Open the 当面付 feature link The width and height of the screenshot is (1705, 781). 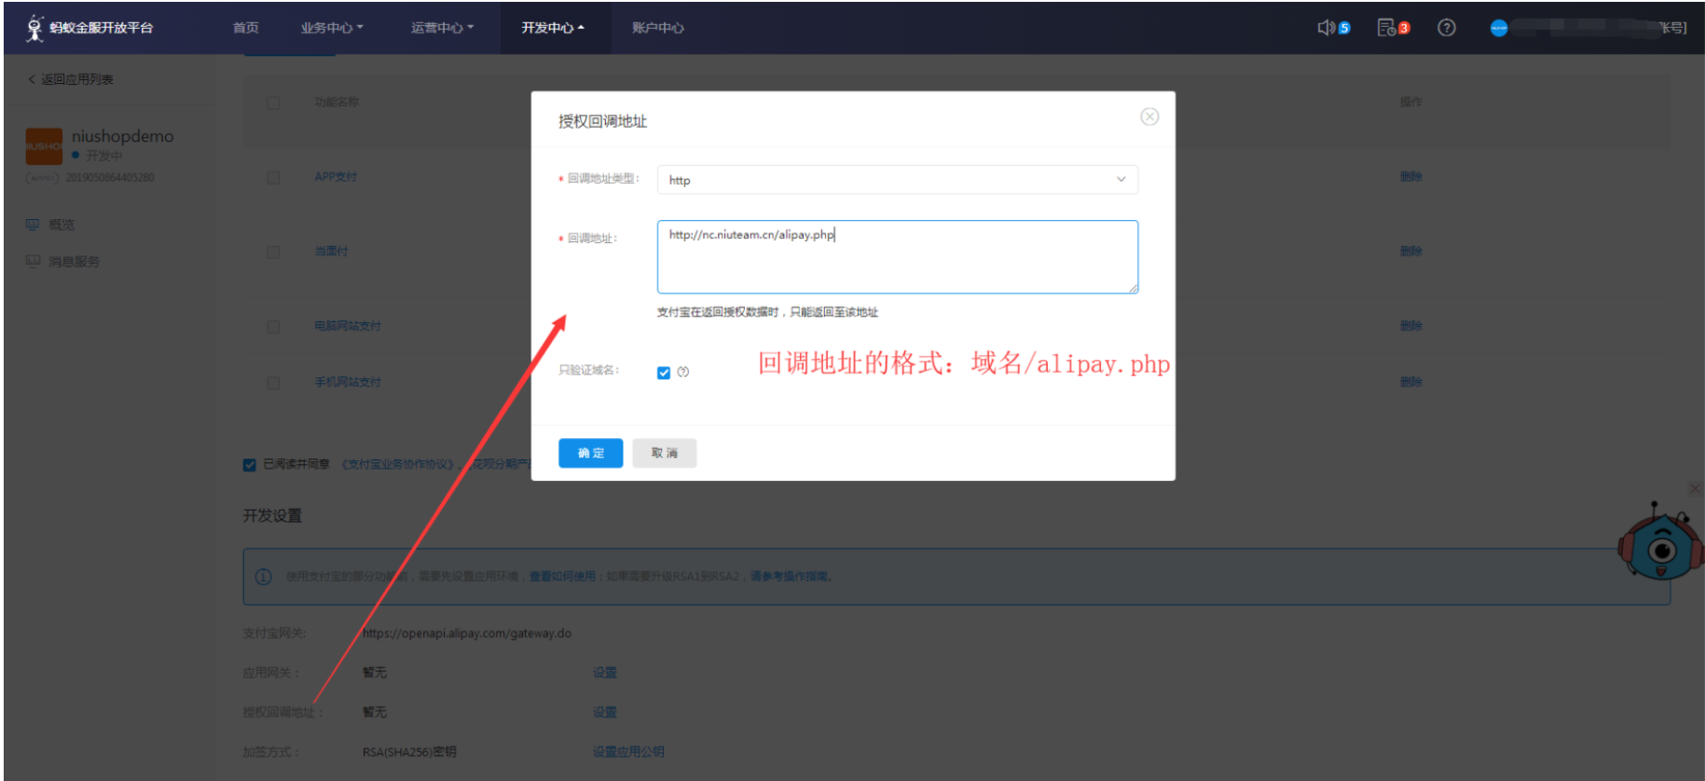click(x=331, y=252)
